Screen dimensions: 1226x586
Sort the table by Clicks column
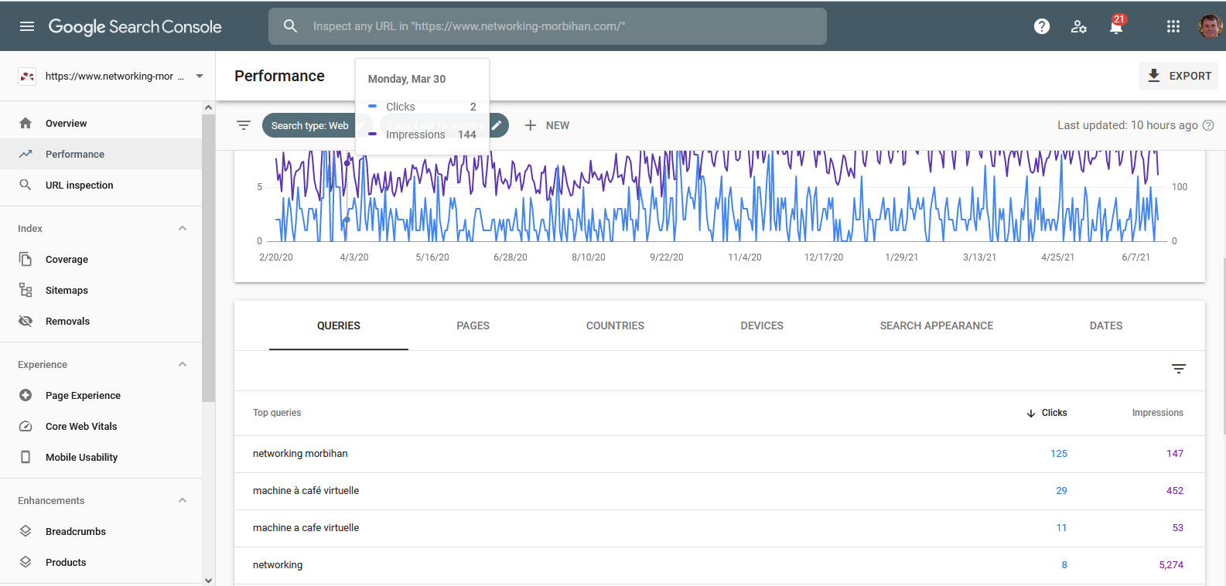coord(1047,413)
